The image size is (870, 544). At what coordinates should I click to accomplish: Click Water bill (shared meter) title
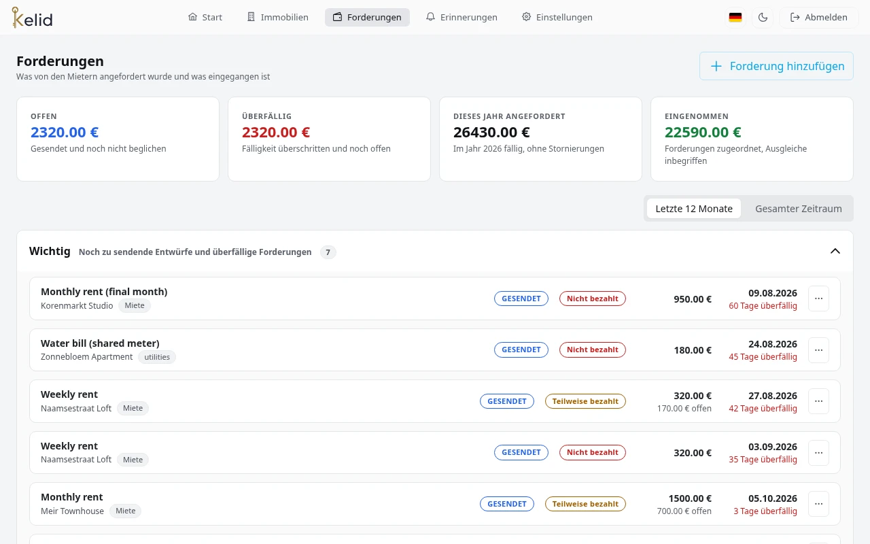(x=100, y=343)
